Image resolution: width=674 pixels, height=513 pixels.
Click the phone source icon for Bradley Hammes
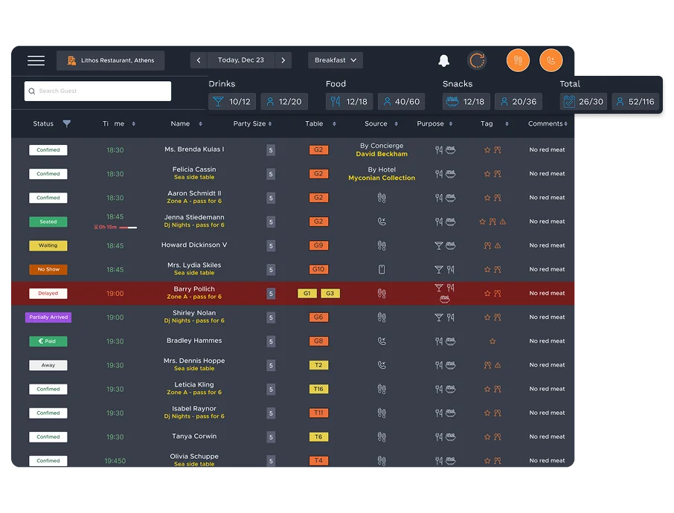coord(382,341)
